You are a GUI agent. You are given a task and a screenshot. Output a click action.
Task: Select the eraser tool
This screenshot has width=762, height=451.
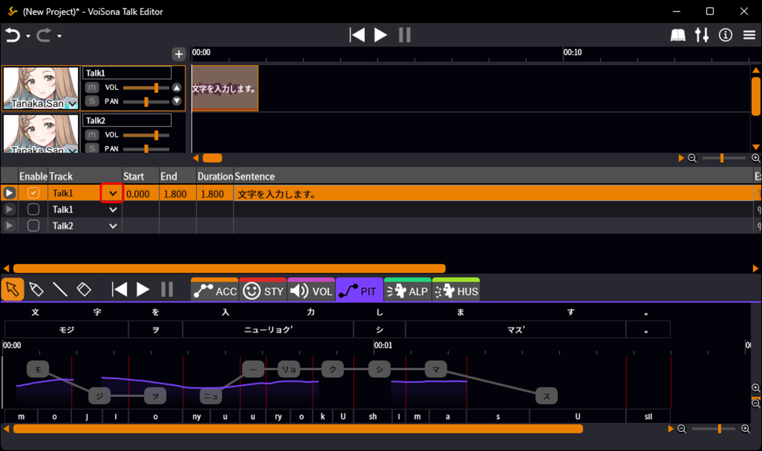[x=84, y=289]
